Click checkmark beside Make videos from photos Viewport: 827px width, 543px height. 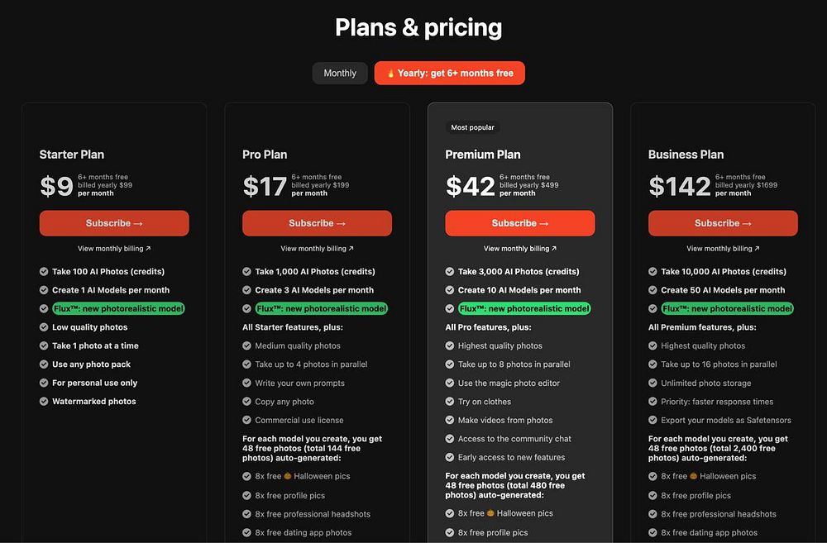[450, 420]
